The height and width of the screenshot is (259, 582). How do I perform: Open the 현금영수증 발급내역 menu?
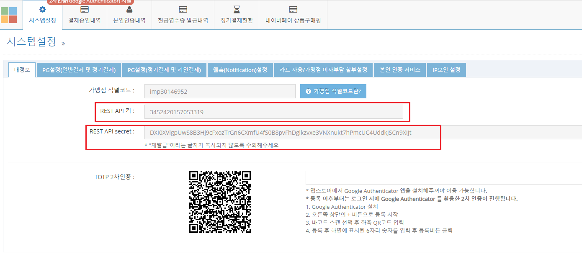183,15
